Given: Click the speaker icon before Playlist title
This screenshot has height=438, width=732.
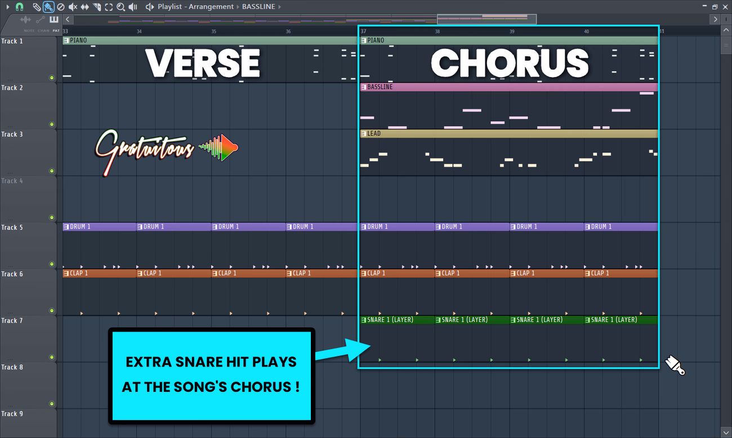Looking at the screenshot, I should (x=149, y=7).
